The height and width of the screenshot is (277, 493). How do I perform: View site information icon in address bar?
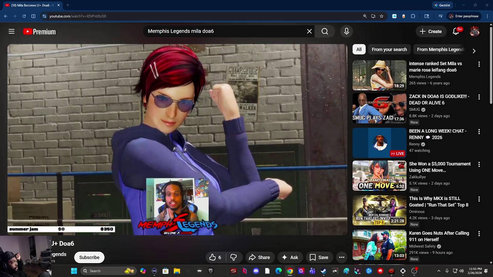44,16
